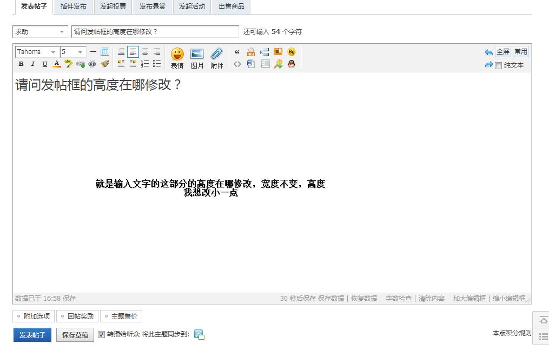Switch to the 发起投票 tab
The height and width of the screenshot is (351, 549).
(113, 8)
